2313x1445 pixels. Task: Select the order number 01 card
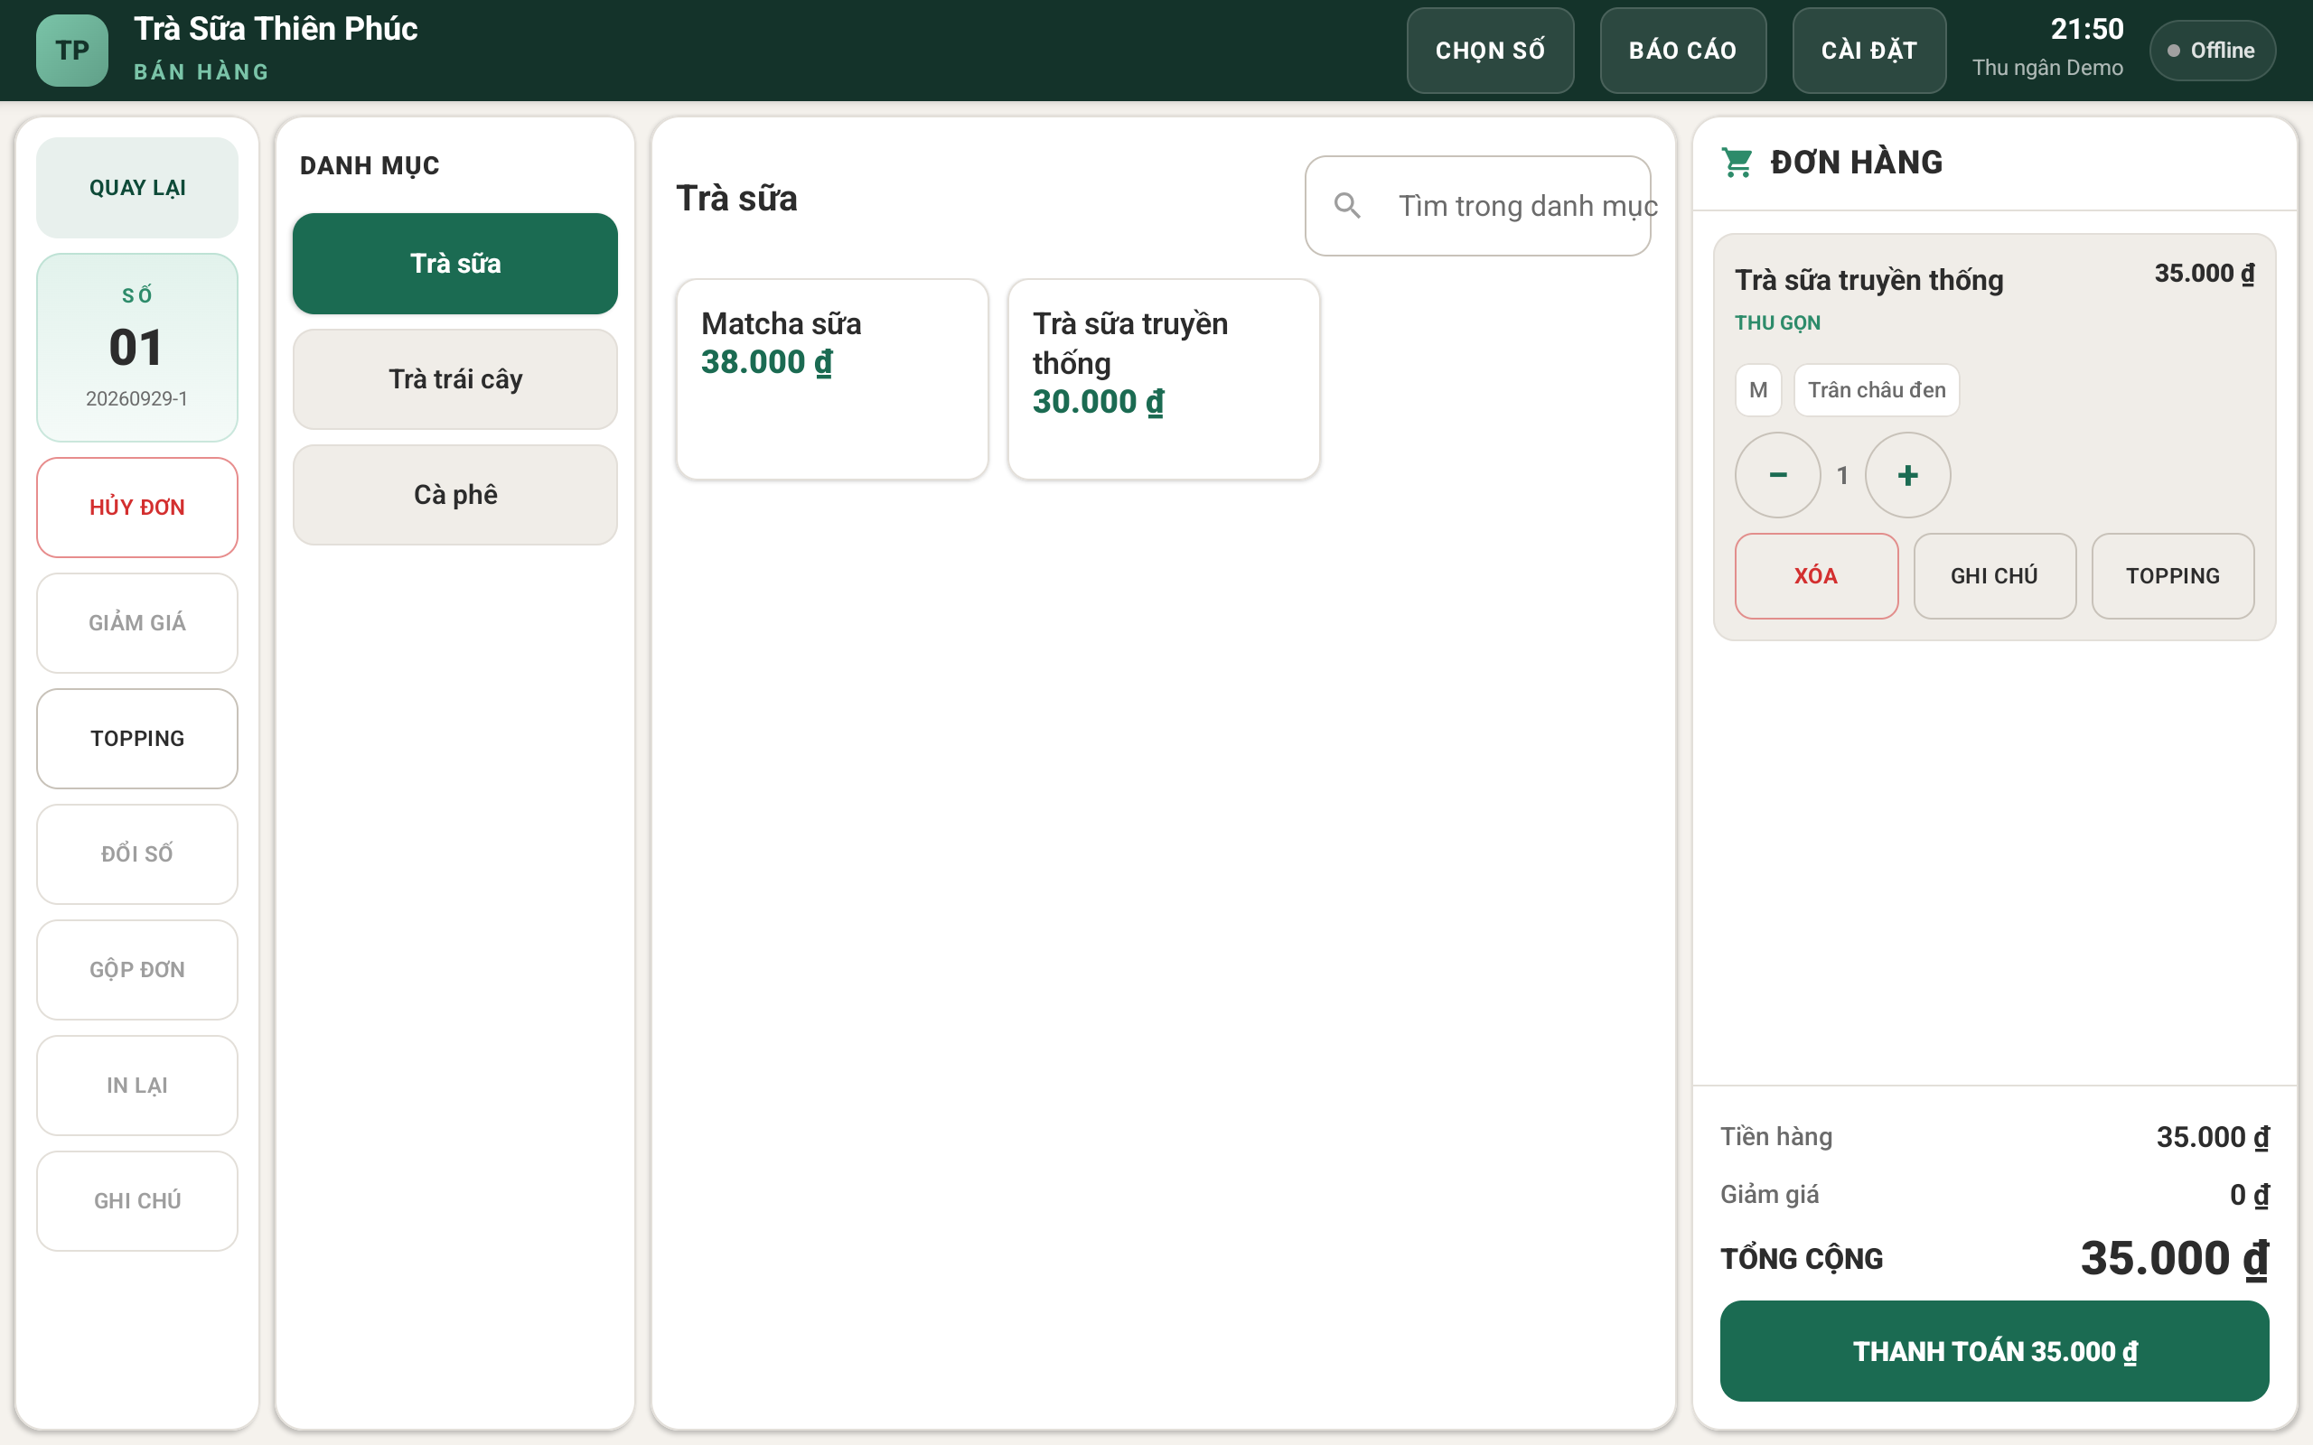137,347
